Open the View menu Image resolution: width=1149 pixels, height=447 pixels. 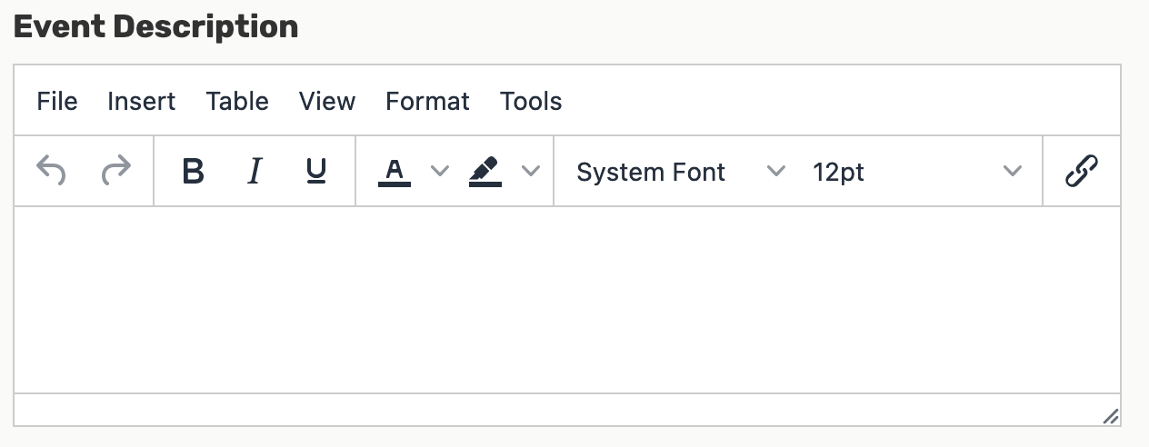(x=327, y=101)
